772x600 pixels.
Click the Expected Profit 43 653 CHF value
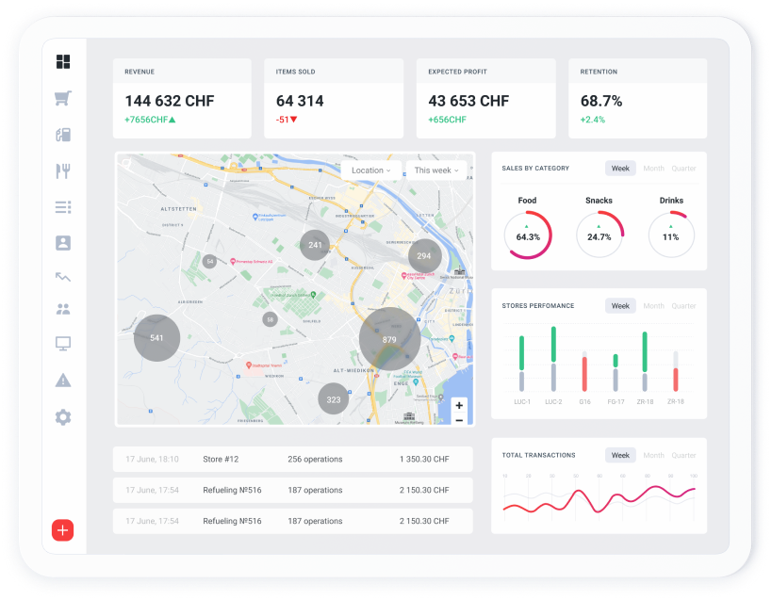[468, 101]
